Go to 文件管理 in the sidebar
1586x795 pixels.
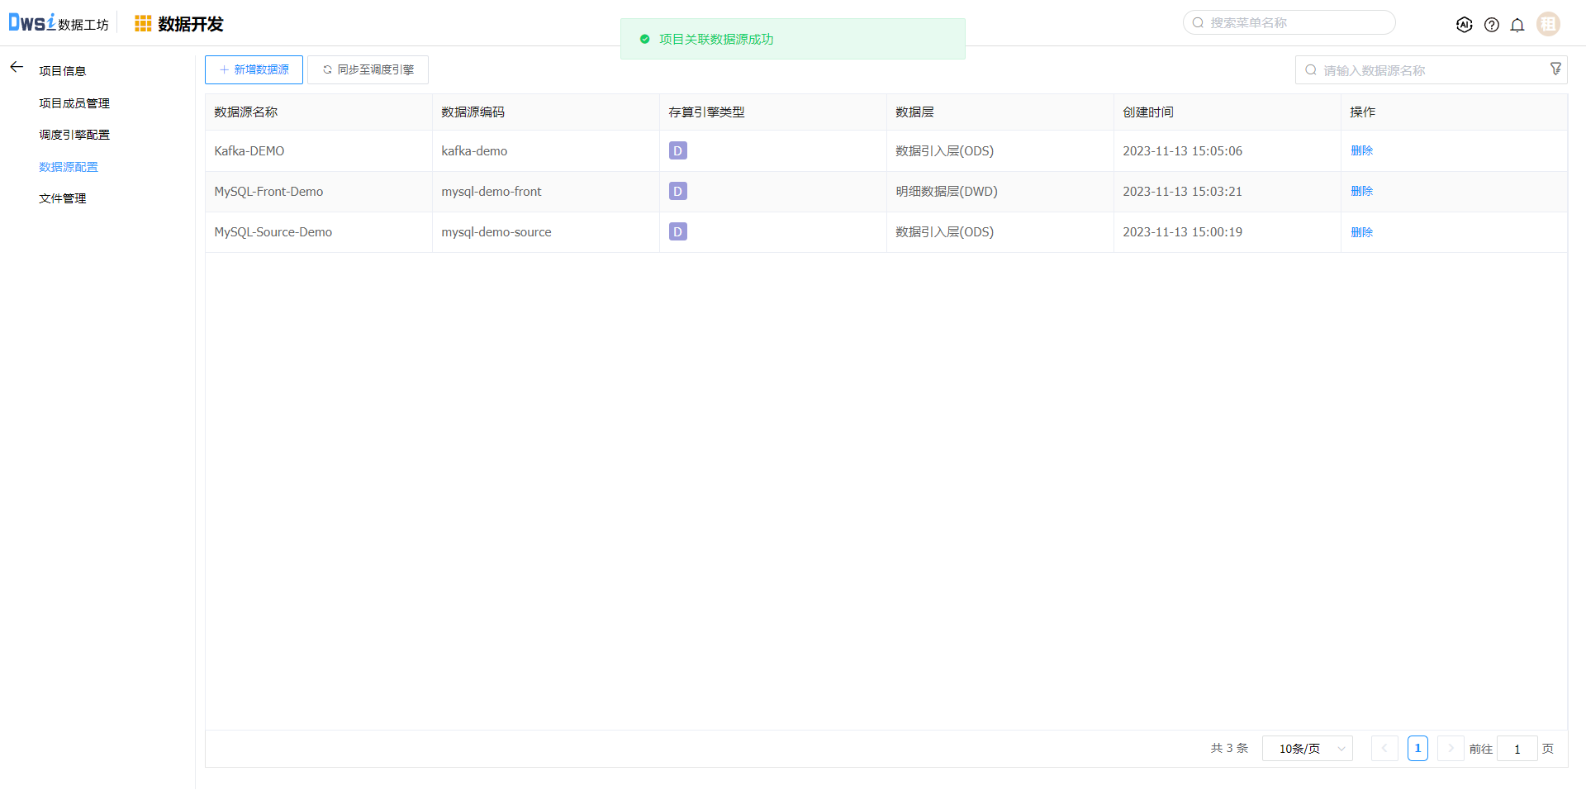(x=63, y=198)
